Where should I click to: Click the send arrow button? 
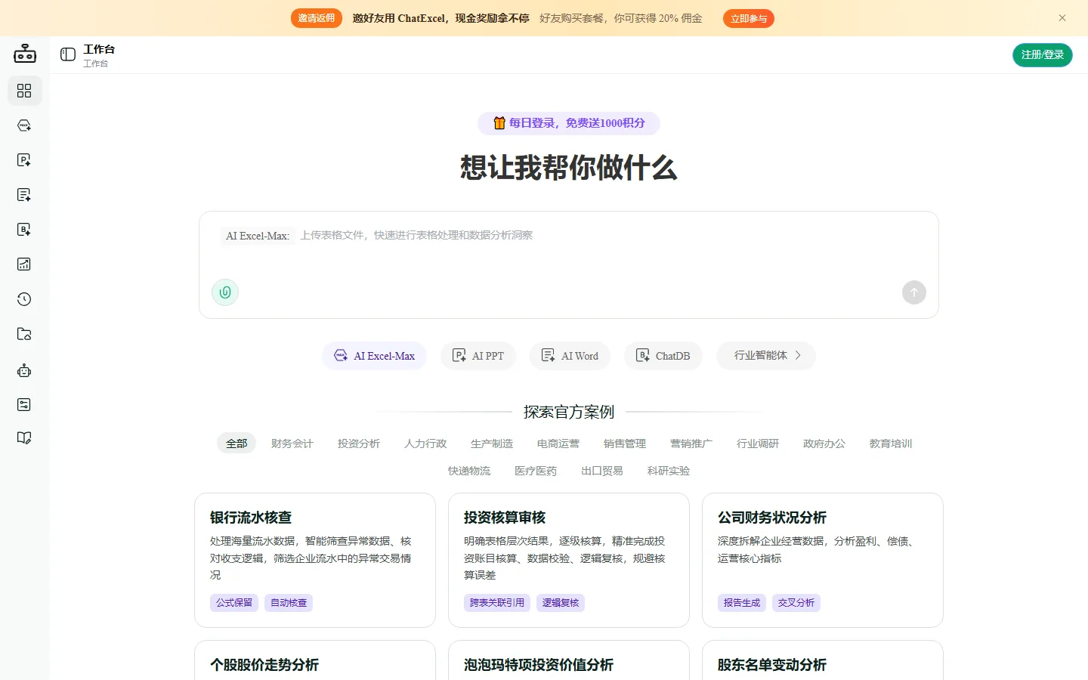pos(914,292)
